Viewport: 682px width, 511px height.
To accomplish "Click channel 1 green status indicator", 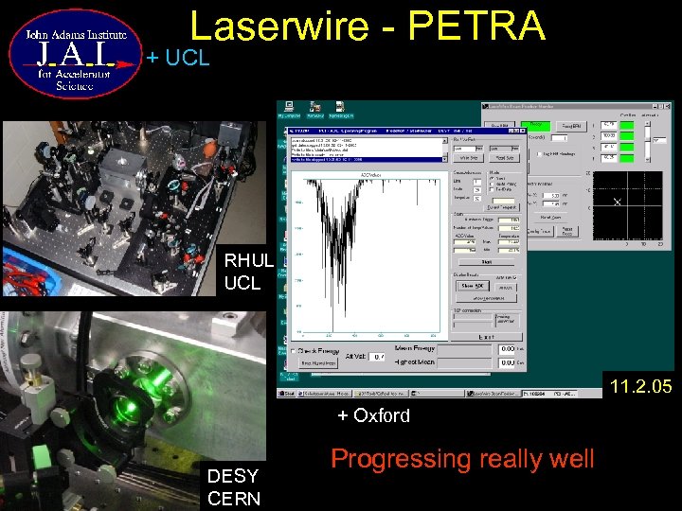I will click(x=627, y=126).
